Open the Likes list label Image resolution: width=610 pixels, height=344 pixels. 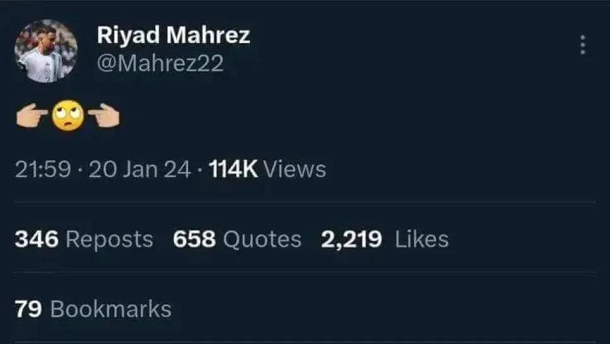(422, 239)
